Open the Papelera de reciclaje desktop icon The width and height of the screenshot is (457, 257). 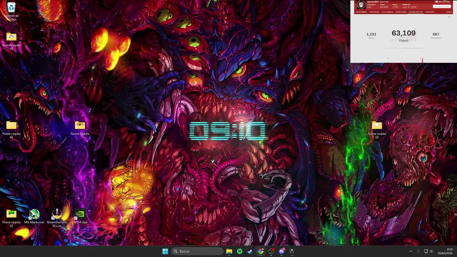[11, 11]
